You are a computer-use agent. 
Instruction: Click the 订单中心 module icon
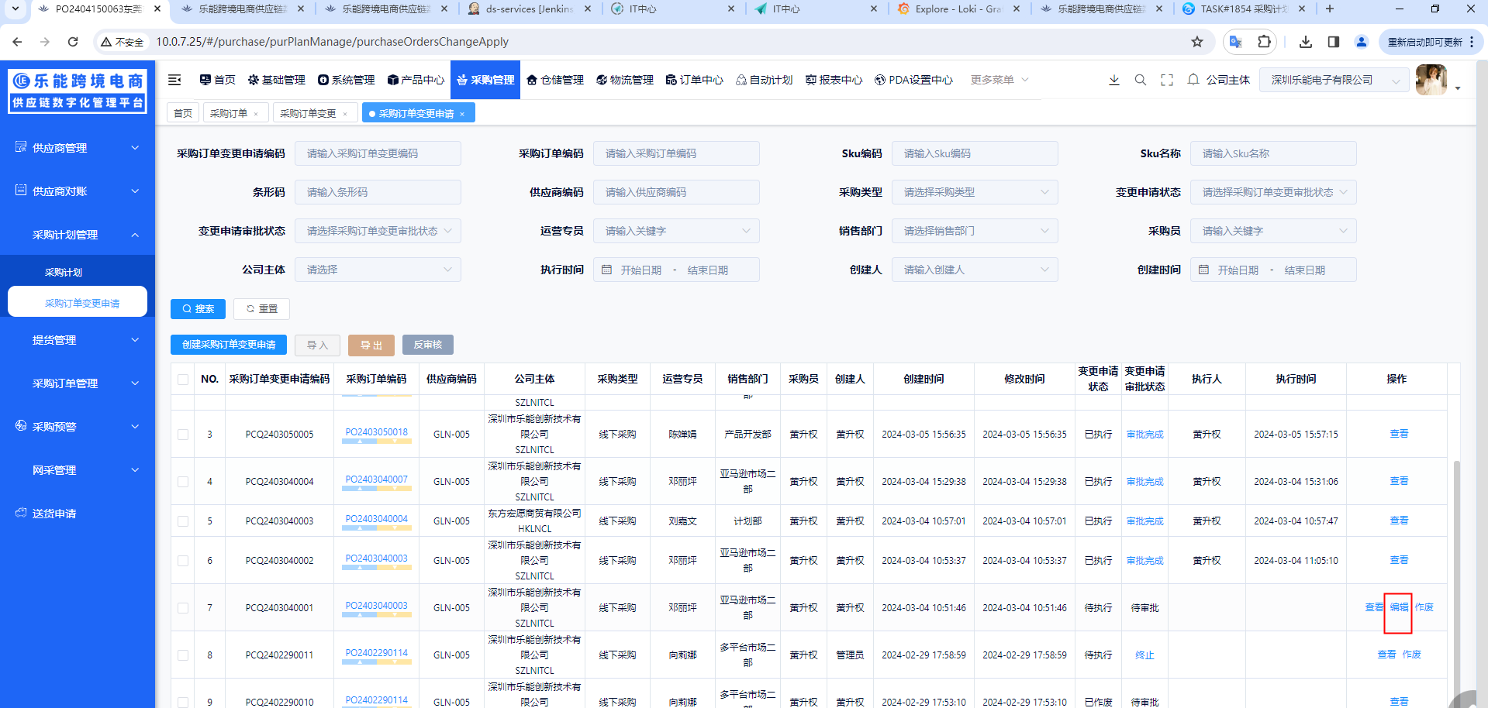point(671,79)
